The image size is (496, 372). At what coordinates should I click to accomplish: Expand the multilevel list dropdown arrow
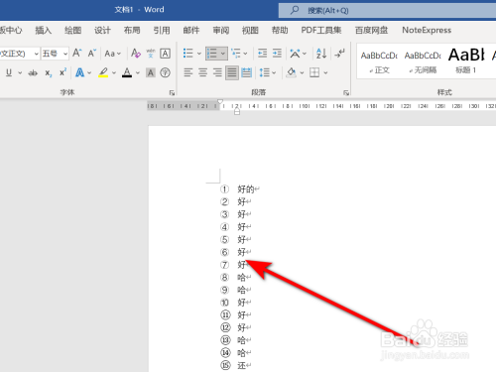tap(245, 54)
